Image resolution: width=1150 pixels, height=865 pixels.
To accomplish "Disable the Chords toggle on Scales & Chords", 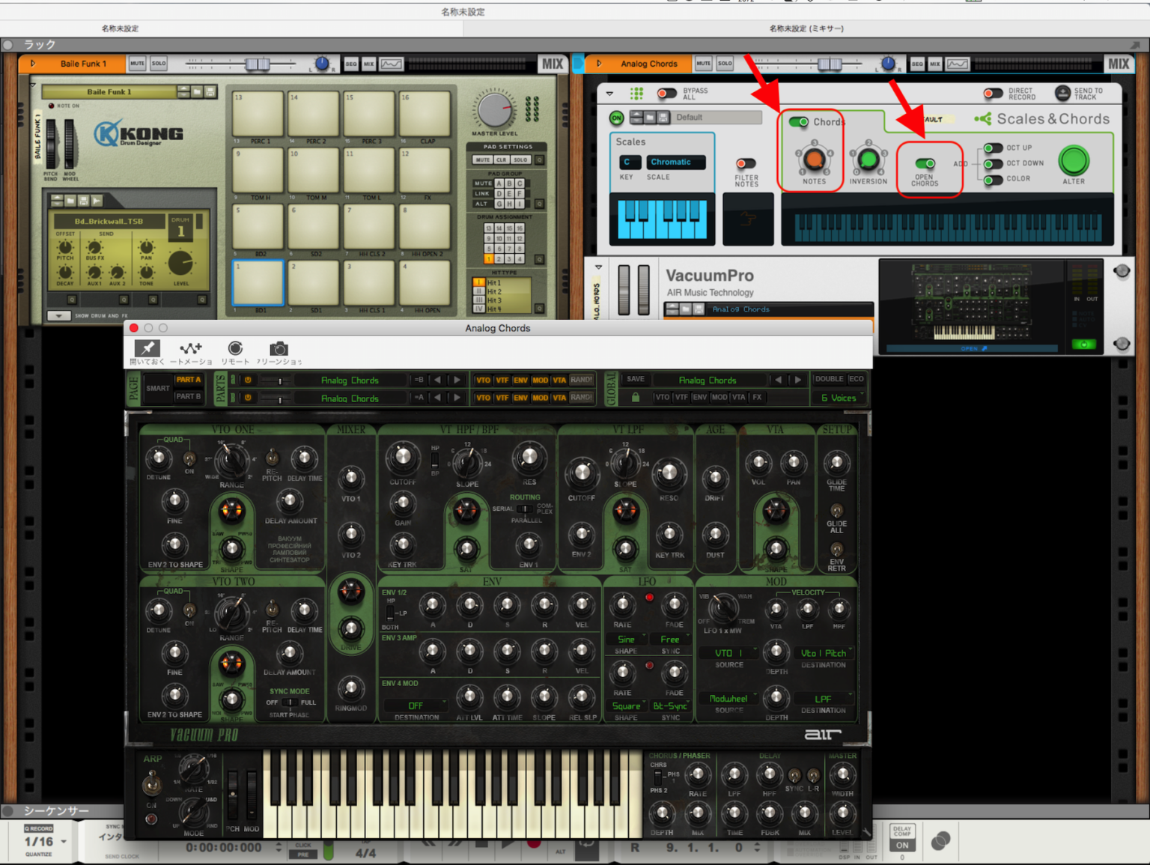I will [798, 121].
